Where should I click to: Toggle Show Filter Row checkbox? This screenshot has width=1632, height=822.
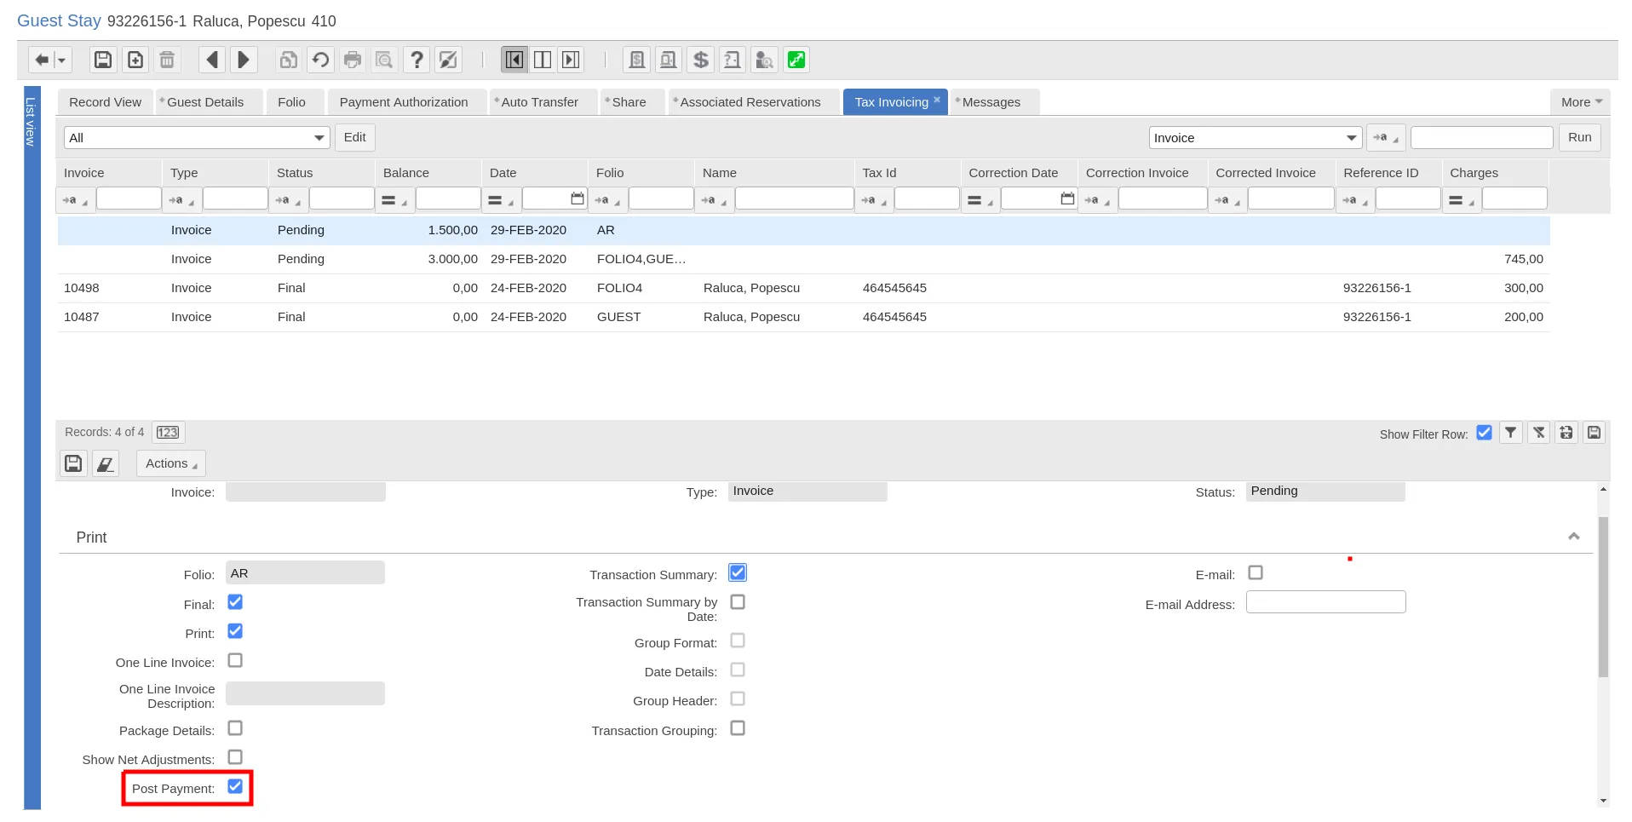pos(1484,433)
